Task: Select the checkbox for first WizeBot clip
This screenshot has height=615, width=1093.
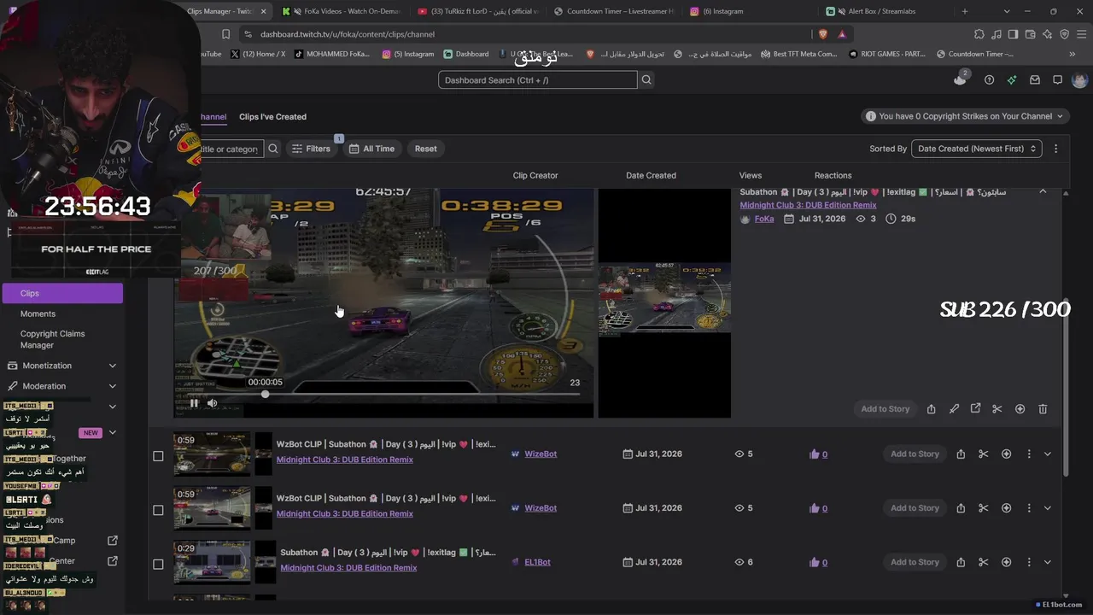Action: (158, 456)
